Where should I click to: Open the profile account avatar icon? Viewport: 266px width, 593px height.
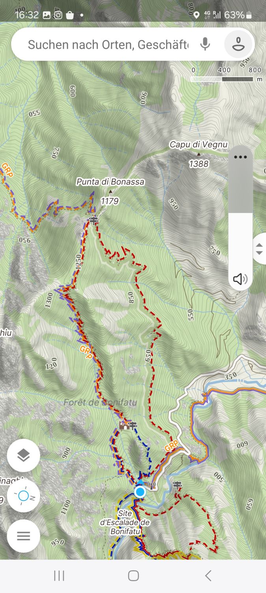(238, 44)
